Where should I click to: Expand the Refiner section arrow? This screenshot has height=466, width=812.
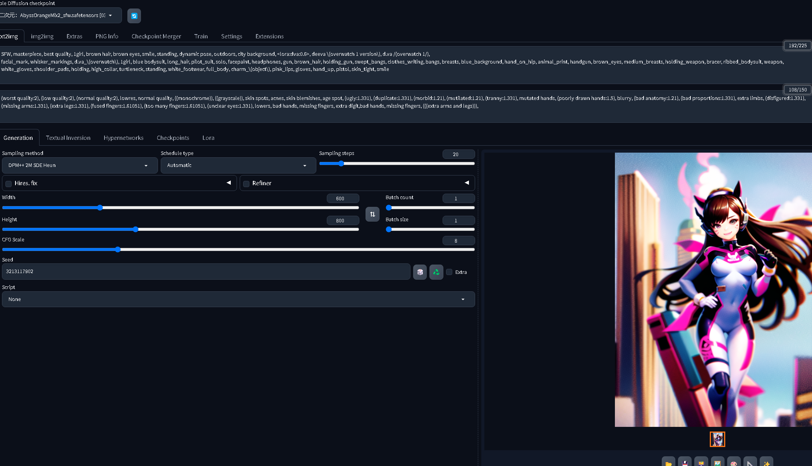coord(467,183)
